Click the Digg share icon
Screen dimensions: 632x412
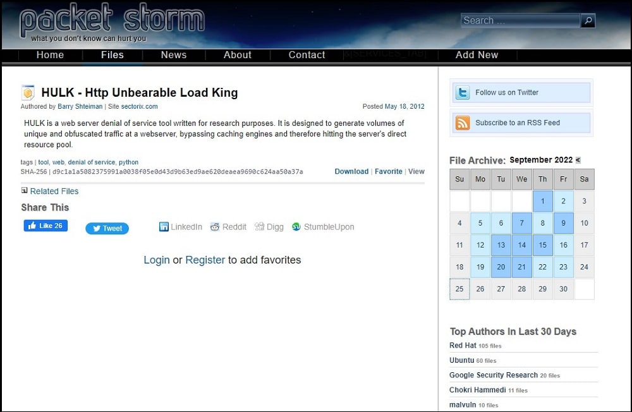[258, 227]
